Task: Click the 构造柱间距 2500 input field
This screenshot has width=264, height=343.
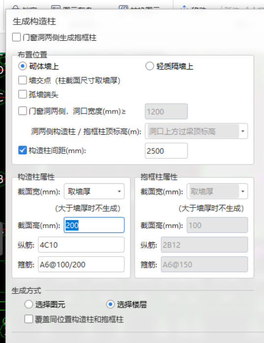Action: pos(166,151)
